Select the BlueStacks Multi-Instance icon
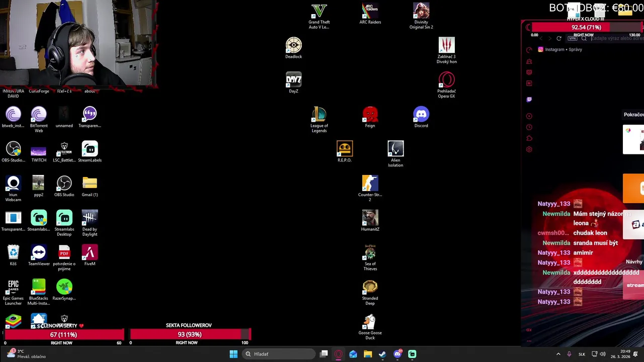Screen dimensions: 644x362 [x=39, y=292]
